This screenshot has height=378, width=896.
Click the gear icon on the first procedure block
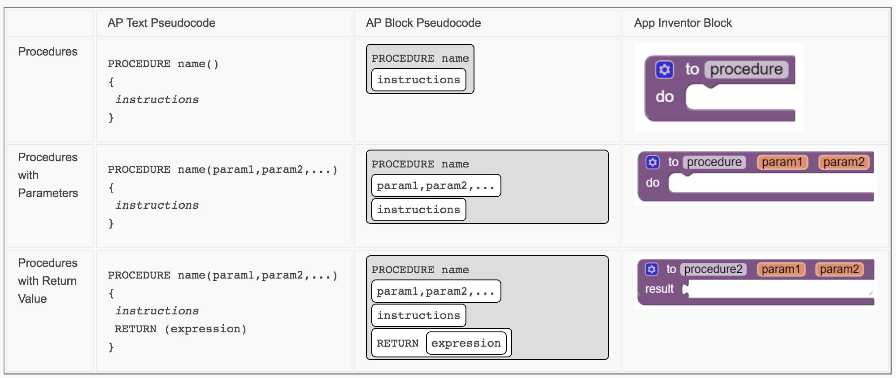click(664, 70)
